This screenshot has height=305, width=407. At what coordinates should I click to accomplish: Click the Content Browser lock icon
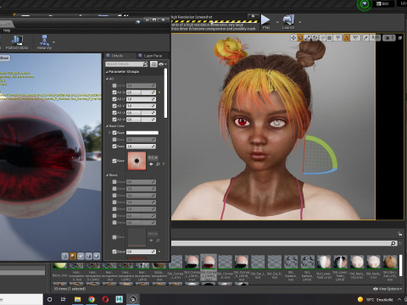coord(400,234)
